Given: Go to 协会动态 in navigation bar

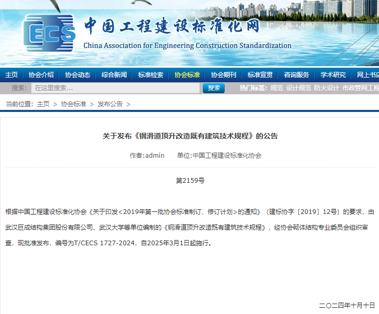Looking at the screenshot, I should tap(78, 75).
